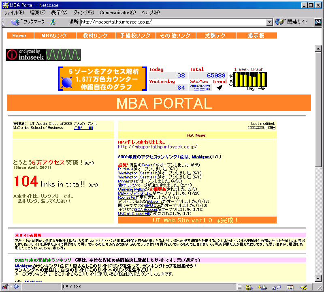Open the MBAアジアドットコム link
This screenshot has width=324, height=292.
click(135, 193)
